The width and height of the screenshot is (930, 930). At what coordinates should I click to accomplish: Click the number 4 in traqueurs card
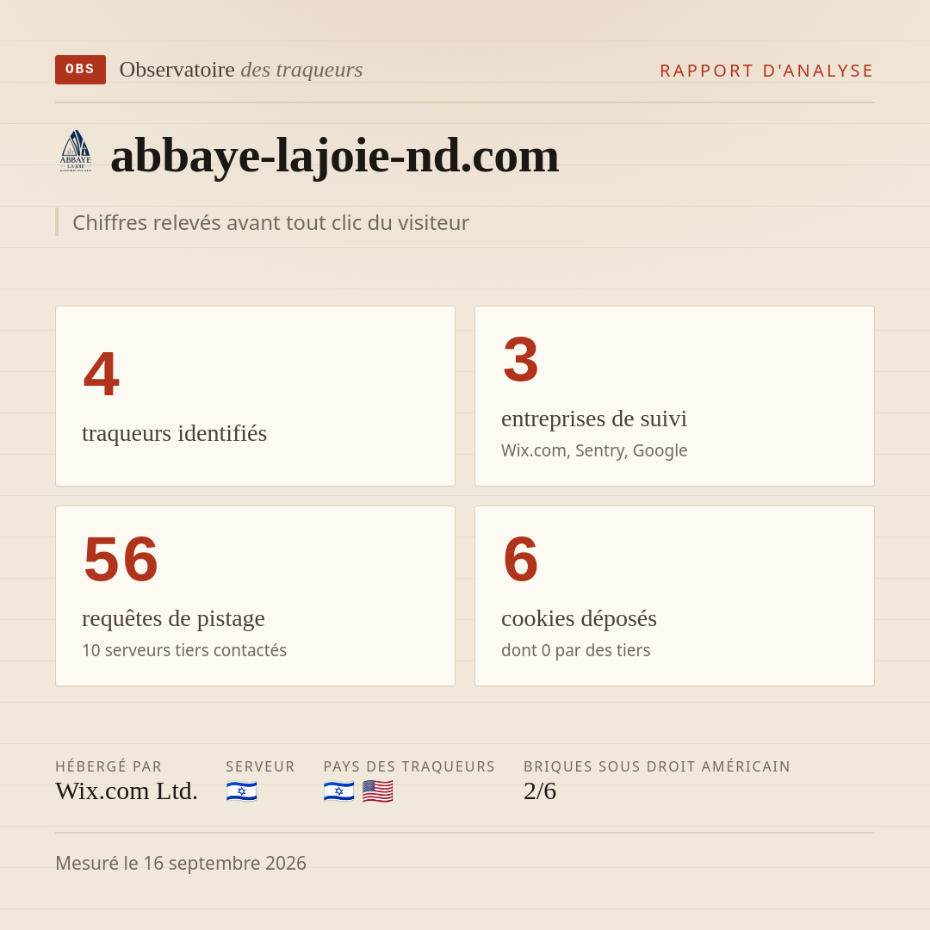pyautogui.click(x=102, y=374)
